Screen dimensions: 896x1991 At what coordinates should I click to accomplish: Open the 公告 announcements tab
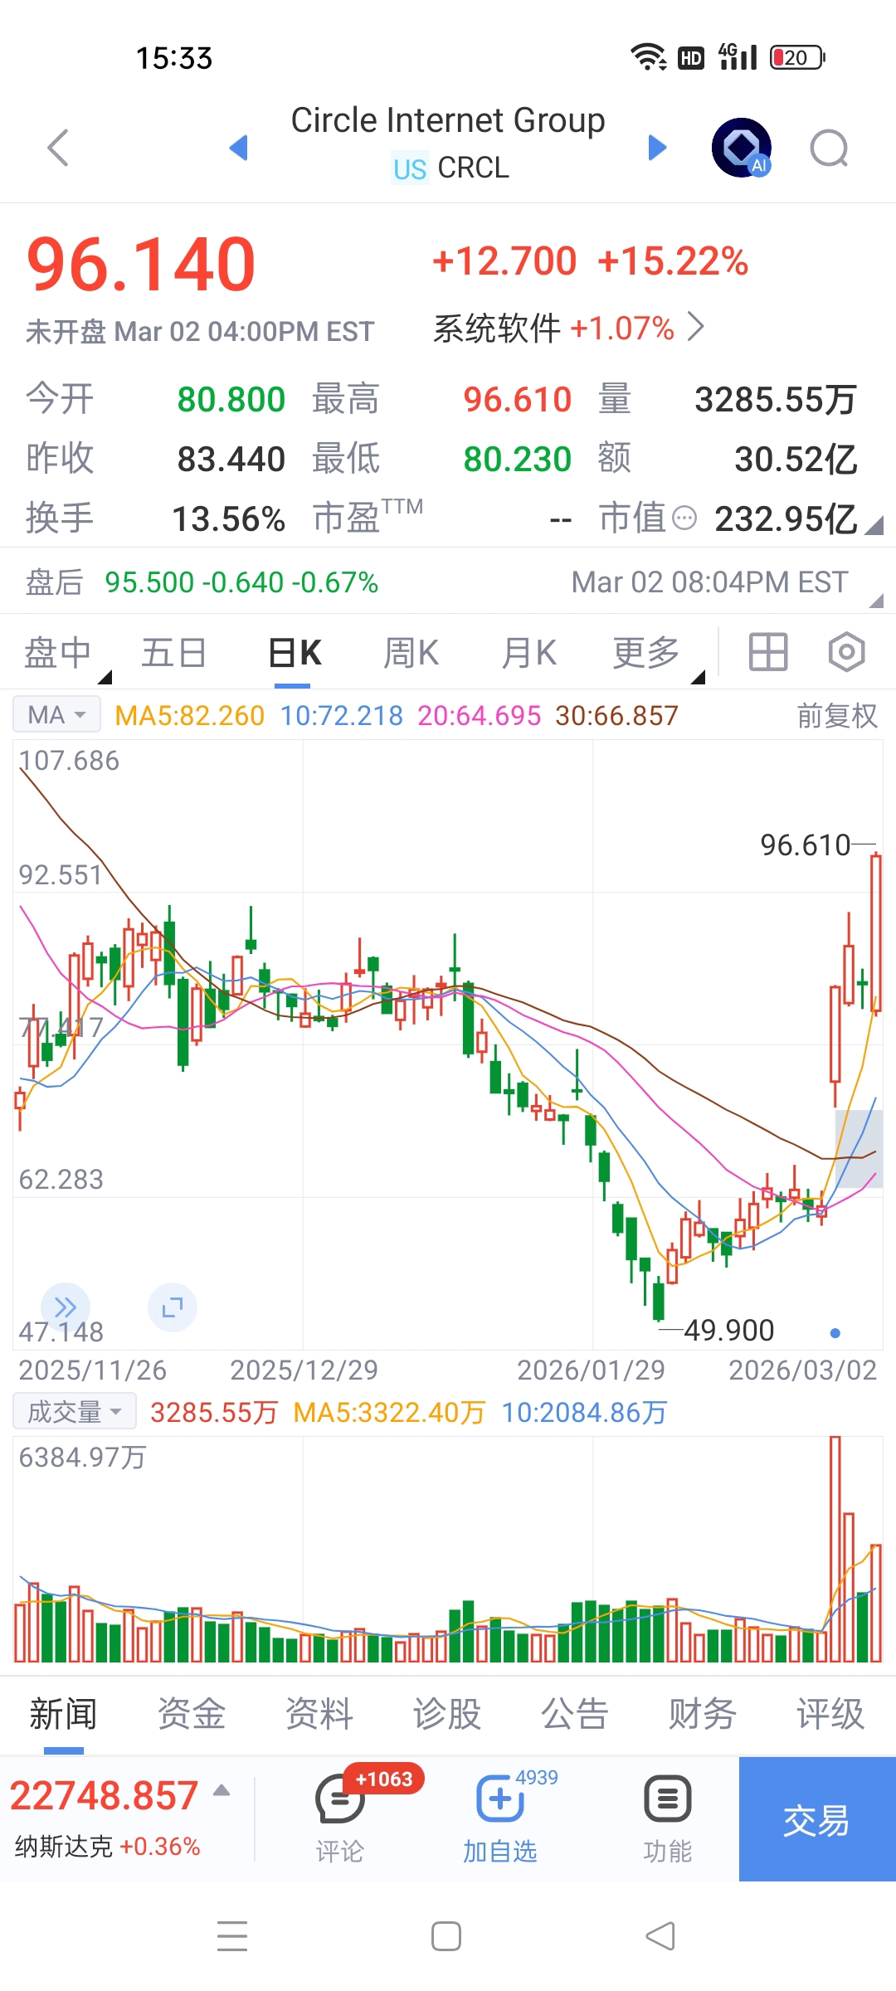[x=575, y=1714]
